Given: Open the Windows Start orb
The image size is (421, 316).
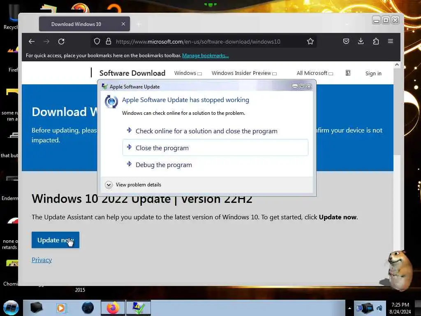Looking at the screenshot, I should (x=11, y=308).
